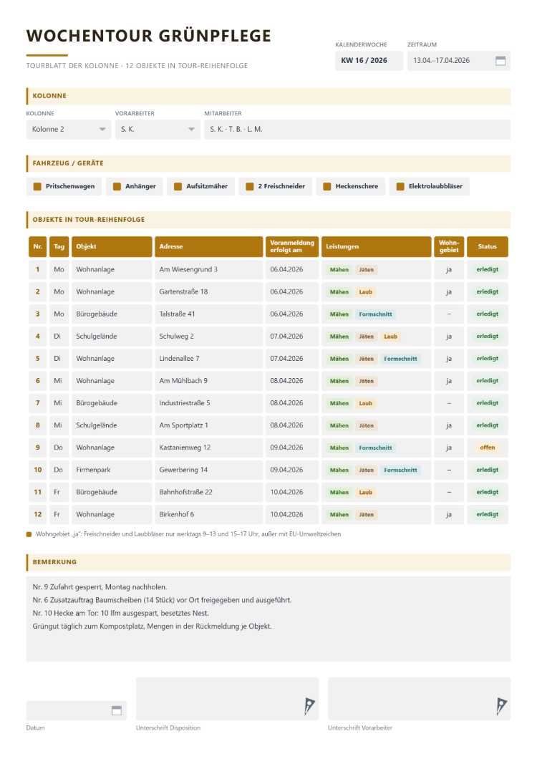This screenshot has height=759, width=537.
Task: Click the Laub tag for Bahnhofstraße 22
Action: [366, 493]
